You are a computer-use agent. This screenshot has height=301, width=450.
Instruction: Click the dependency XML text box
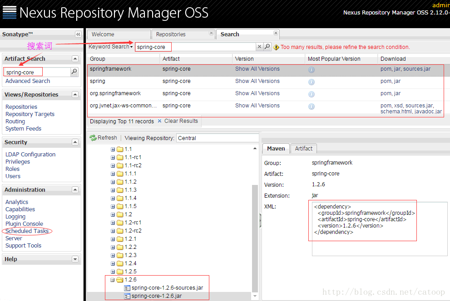(380, 228)
